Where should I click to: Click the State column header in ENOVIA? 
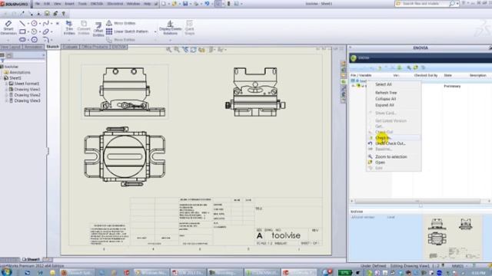click(x=447, y=75)
